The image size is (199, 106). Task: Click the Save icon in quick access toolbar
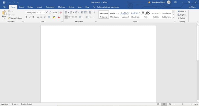point(4,2)
